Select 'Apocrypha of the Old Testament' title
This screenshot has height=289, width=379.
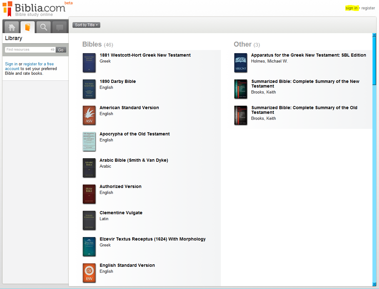[135, 134]
